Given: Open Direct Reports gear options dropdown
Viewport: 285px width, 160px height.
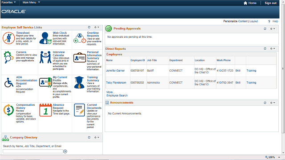Looking at the screenshot, I should coord(273,48).
